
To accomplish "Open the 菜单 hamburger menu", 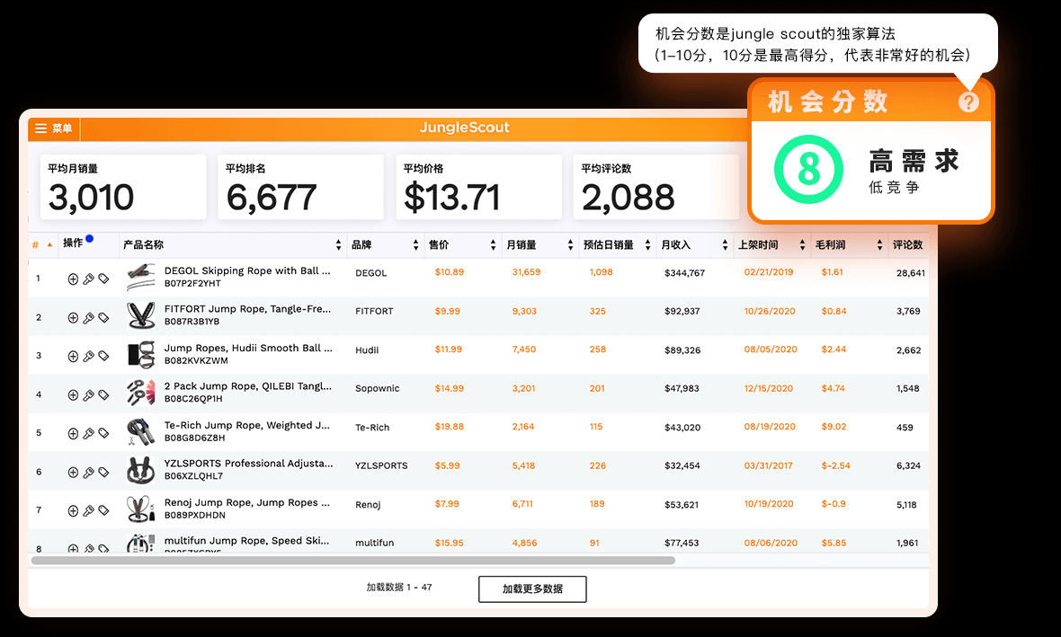I will tap(53, 128).
